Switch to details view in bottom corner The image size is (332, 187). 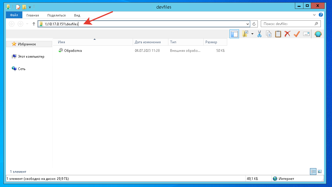[313, 171]
